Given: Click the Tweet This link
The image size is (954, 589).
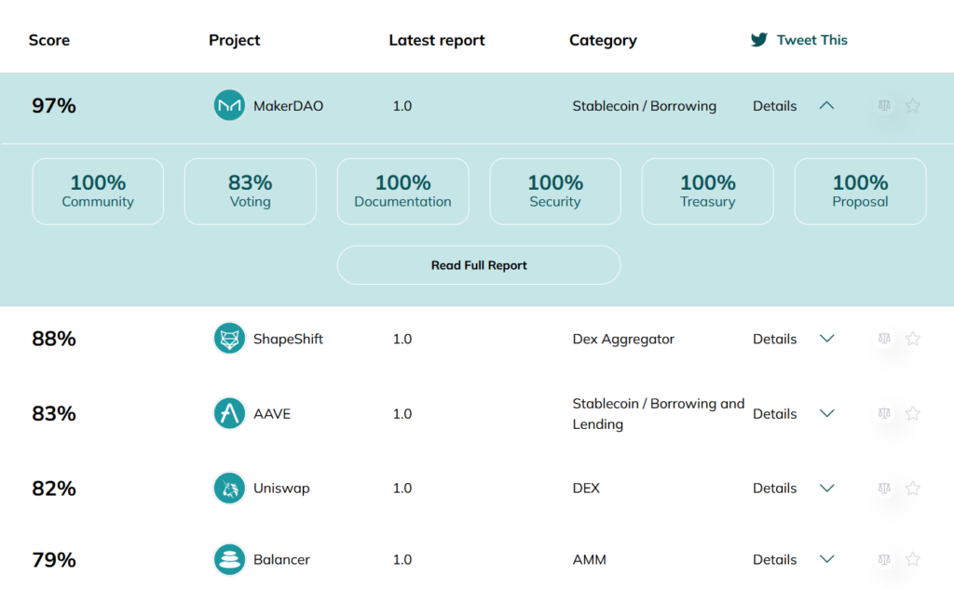Looking at the screenshot, I should 799,40.
